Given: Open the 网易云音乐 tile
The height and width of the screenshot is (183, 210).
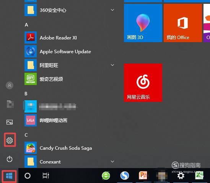Looking at the screenshot, I should tap(143, 83).
